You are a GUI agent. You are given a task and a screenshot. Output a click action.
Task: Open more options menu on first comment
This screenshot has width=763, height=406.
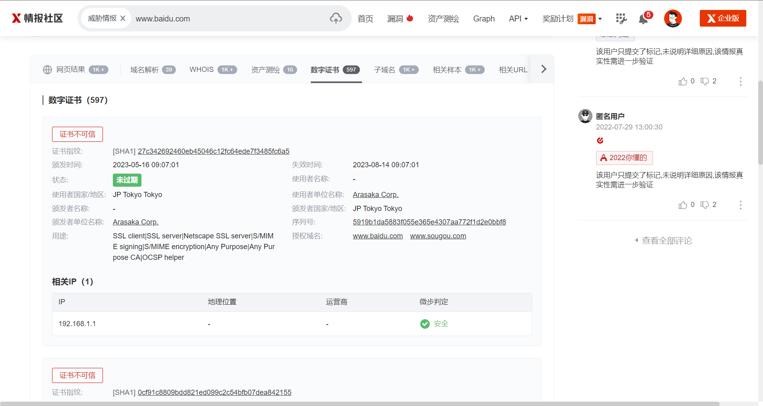pyautogui.click(x=740, y=81)
